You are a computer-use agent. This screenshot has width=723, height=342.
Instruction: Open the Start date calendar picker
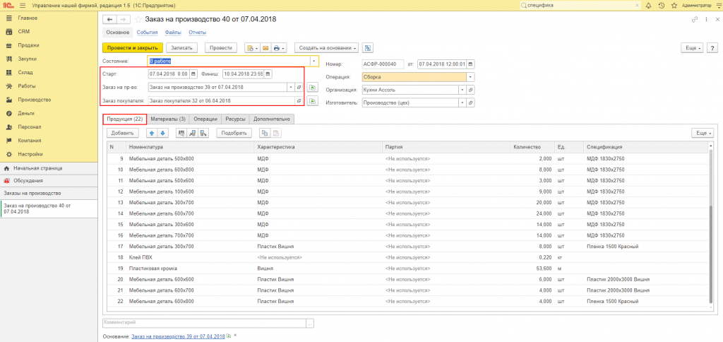coord(193,74)
